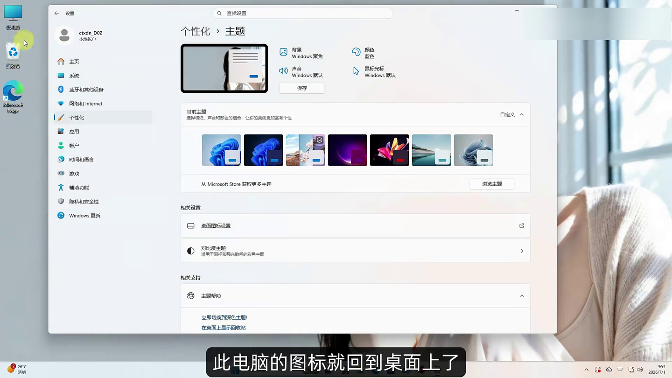Open Windows 更新 in the sidebar
672x378 pixels.
coord(103,216)
